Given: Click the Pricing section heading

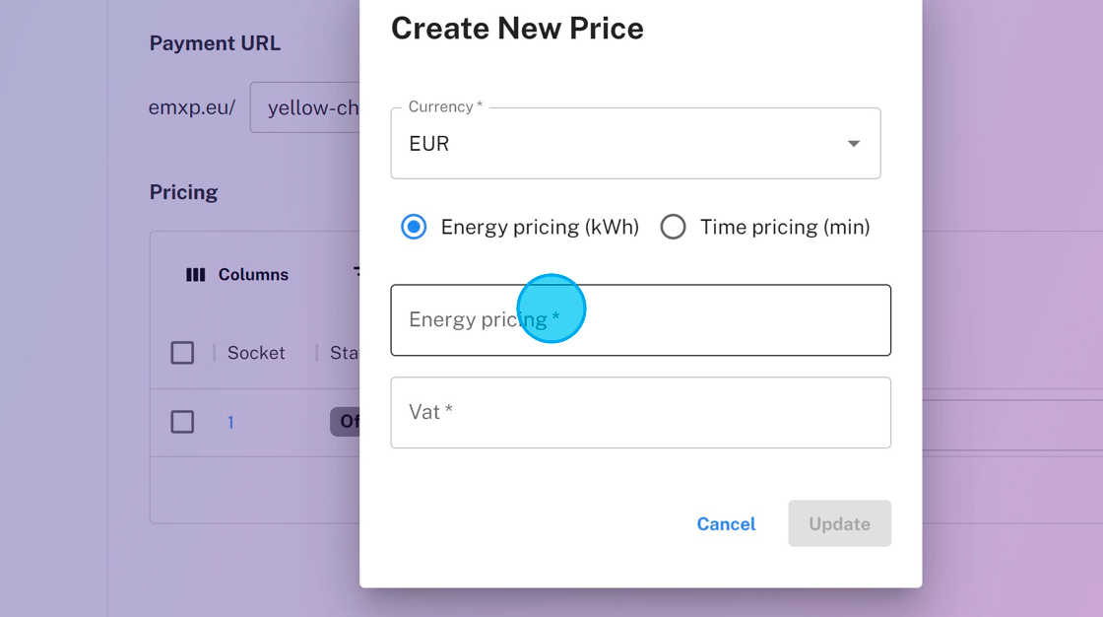Looking at the screenshot, I should [183, 192].
